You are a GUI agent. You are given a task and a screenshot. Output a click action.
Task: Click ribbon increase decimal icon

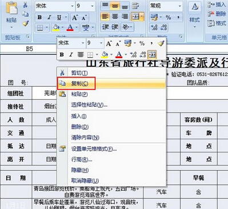(154, 27)
